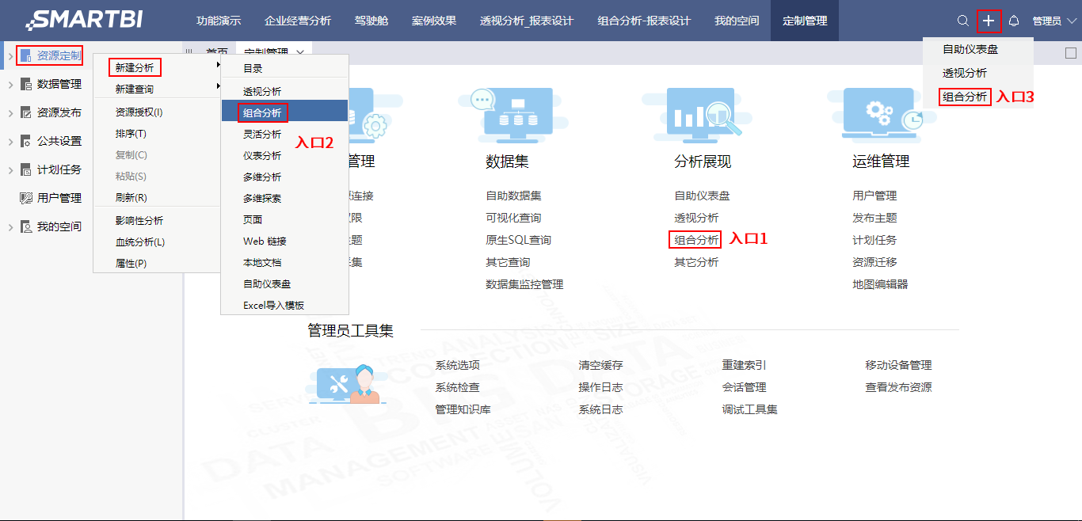Open 查看发布资源 link
The height and width of the screenshot is (521, 1082).
[x=899, y=387]
